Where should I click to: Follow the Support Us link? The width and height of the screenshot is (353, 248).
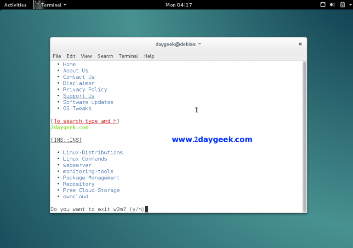pyautogui.click(x=79, y=96)
